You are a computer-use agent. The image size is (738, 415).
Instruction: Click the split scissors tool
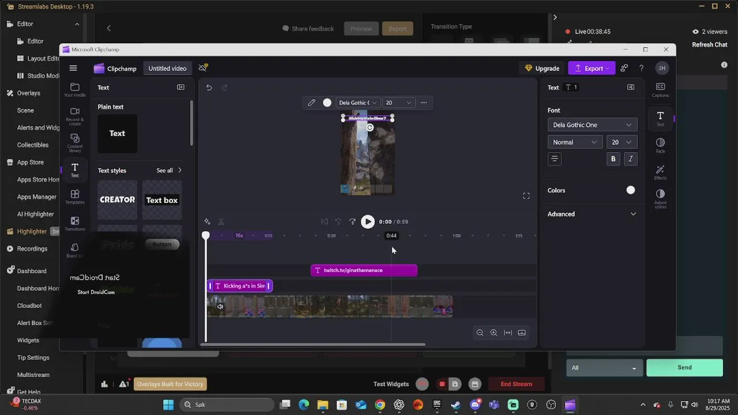[x=221, y=222]
